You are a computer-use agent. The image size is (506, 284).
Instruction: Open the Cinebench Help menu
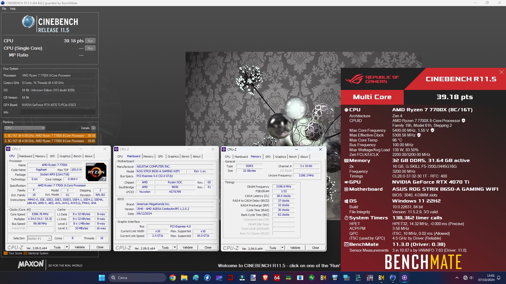coord(13,9)
